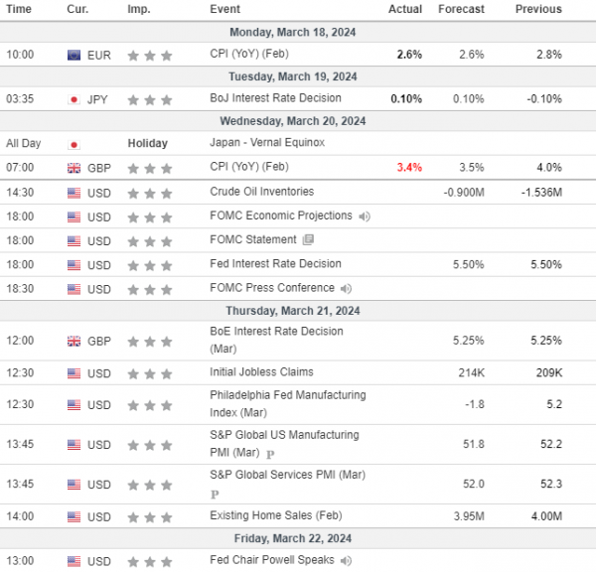Open the S&P Global US Manufacturing PMI event

[x=284, y=444]
